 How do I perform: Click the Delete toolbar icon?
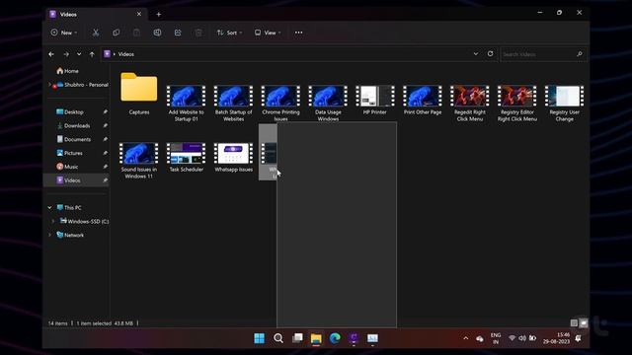pos(198,33)
